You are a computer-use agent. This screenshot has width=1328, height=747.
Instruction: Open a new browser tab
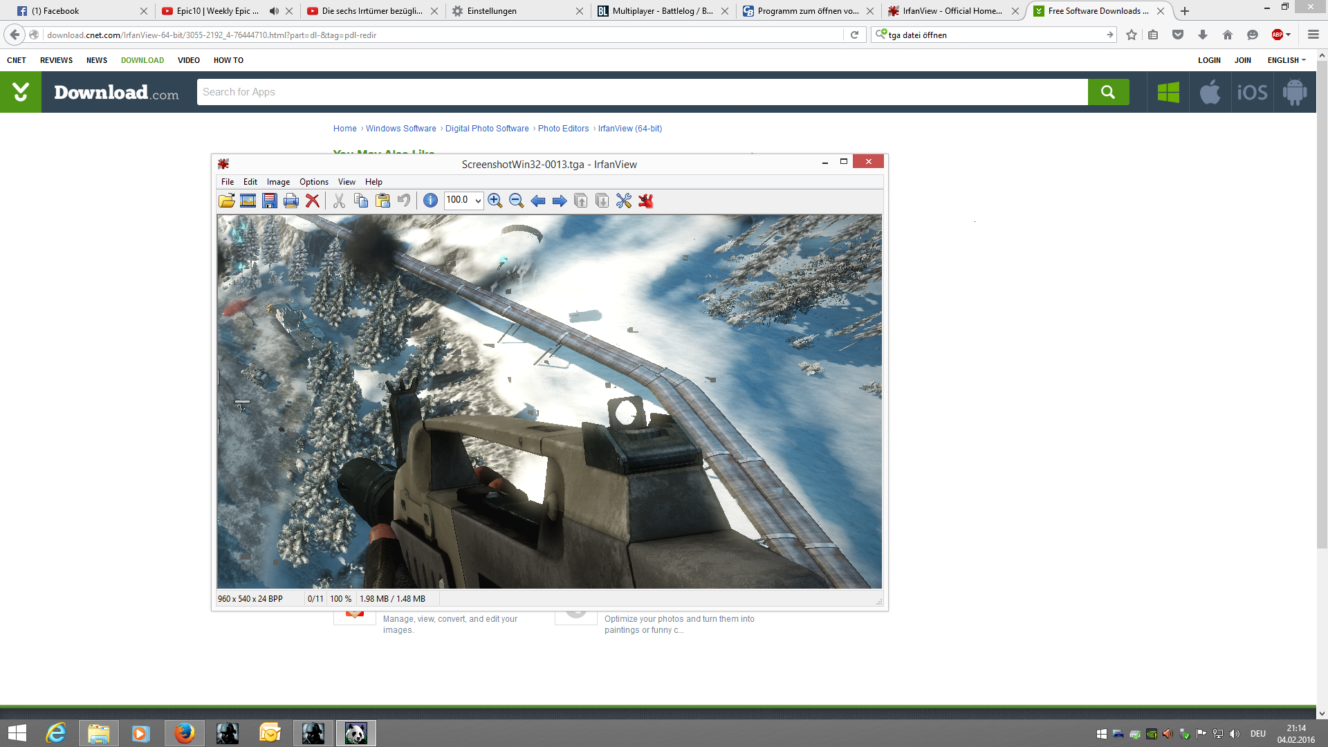[1185, 11]
